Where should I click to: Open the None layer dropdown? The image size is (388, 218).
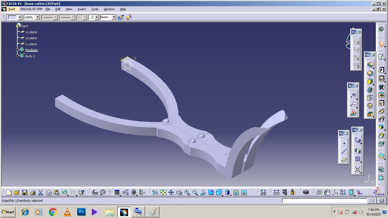point(114,17)
